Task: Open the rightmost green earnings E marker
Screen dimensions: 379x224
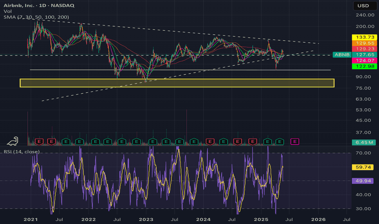Action: coord(280,142)
